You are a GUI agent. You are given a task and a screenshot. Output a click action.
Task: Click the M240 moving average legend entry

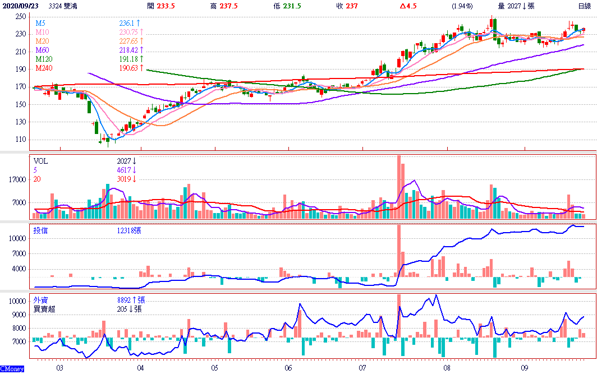point(44,68)
